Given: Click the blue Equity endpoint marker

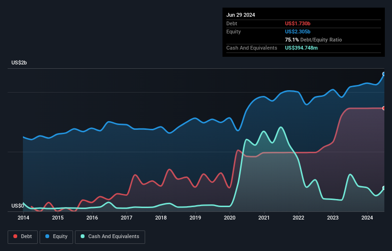Looking at the screenshot, I should 384,74.
